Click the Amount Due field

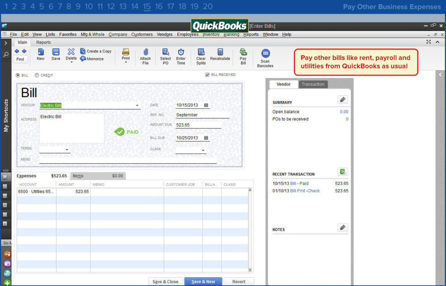coord(198,125)
